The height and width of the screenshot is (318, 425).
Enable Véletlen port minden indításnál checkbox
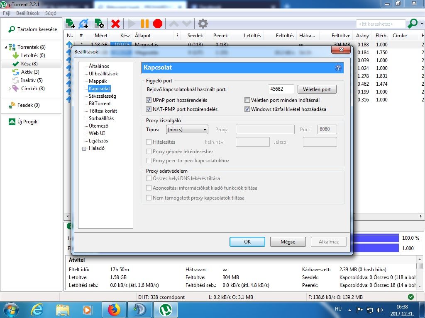[x=247, y=100]
